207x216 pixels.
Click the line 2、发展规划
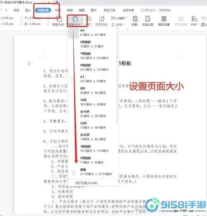pyautogui.click(x=62, y=192)
